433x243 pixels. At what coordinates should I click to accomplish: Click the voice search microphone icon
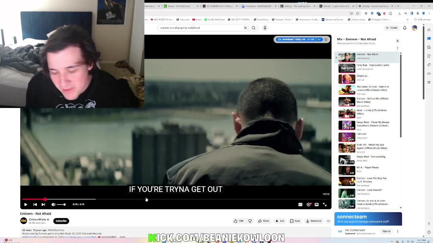point(265,28)
